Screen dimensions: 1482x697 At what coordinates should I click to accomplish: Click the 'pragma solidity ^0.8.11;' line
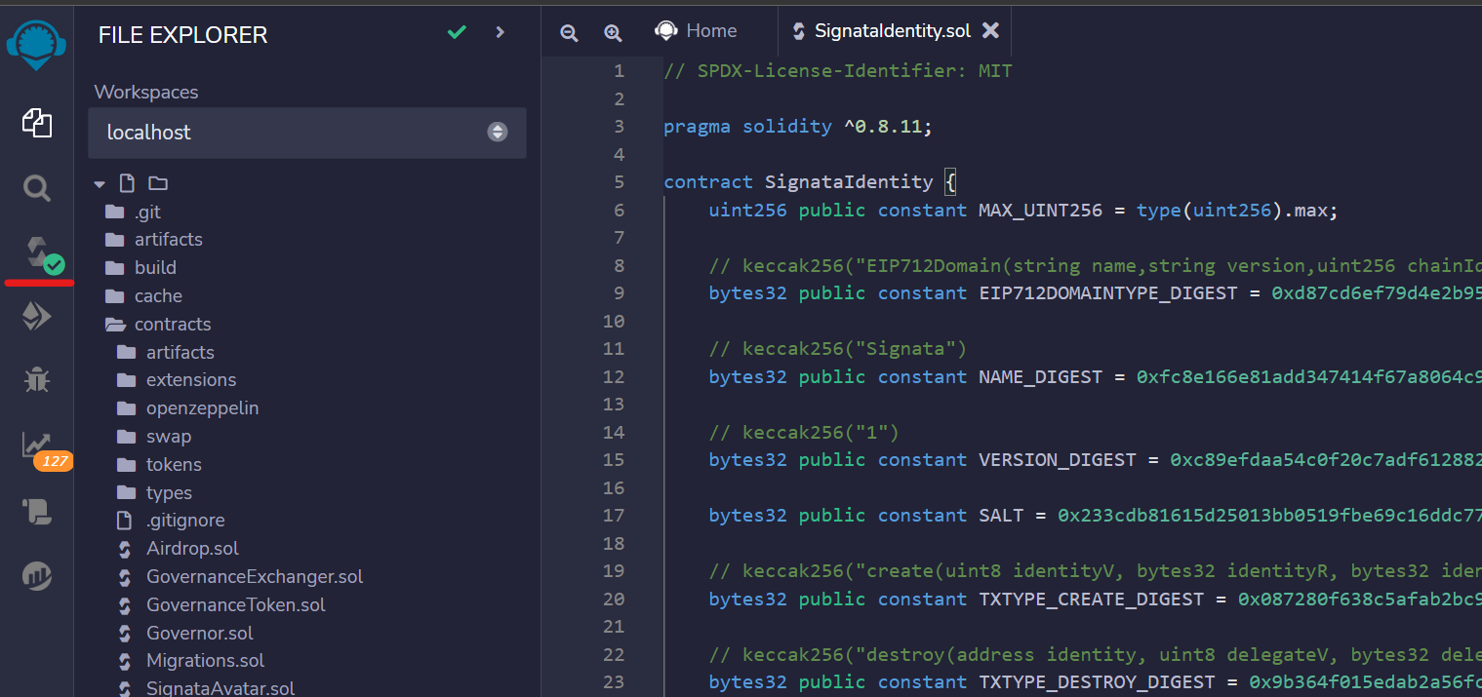point(798,127)
